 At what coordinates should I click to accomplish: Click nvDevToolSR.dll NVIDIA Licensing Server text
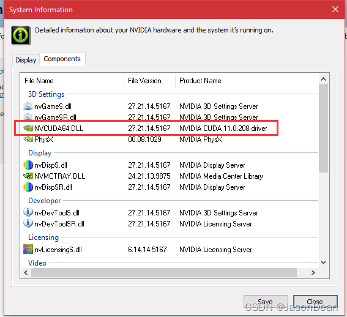(215, 224)
